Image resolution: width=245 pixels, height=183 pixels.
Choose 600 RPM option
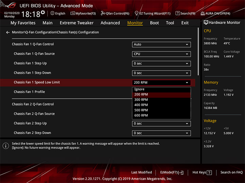pyautogui.click(x=161, y=116)
